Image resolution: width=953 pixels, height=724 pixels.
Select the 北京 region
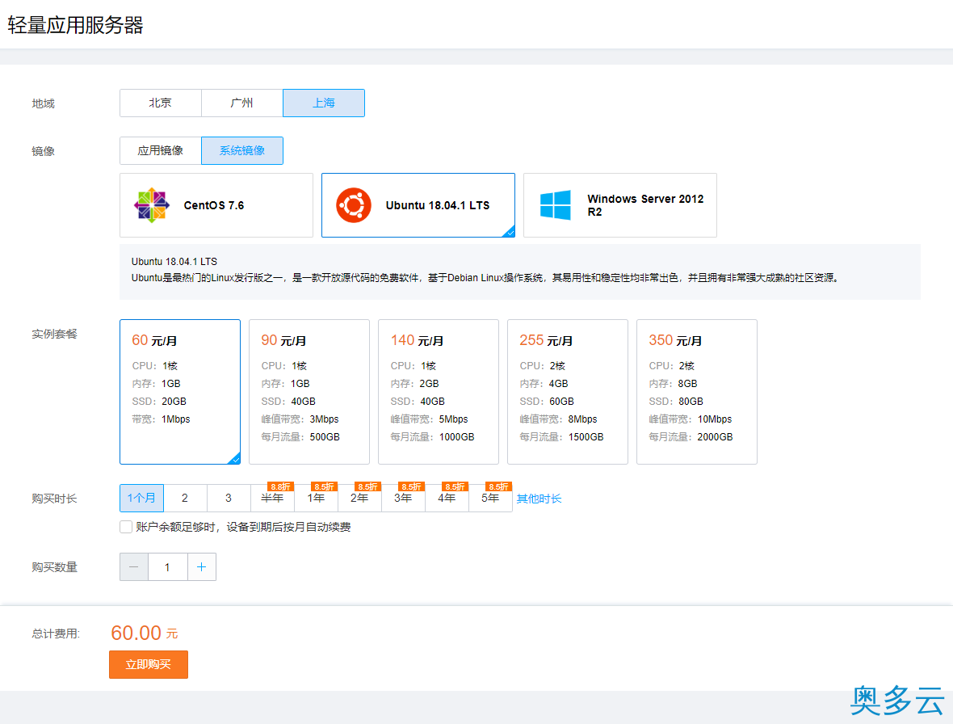coord(161,103)
